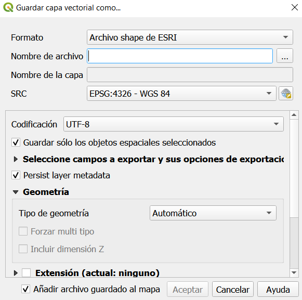Uncheck Guardar sólo los objetos espaciales seleccionados

pos(16,142)
